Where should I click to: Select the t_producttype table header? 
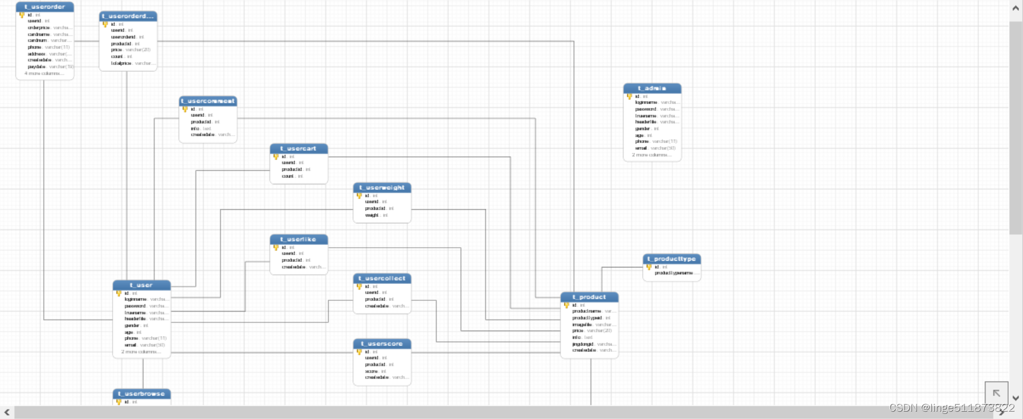click(x=672, y=258)
